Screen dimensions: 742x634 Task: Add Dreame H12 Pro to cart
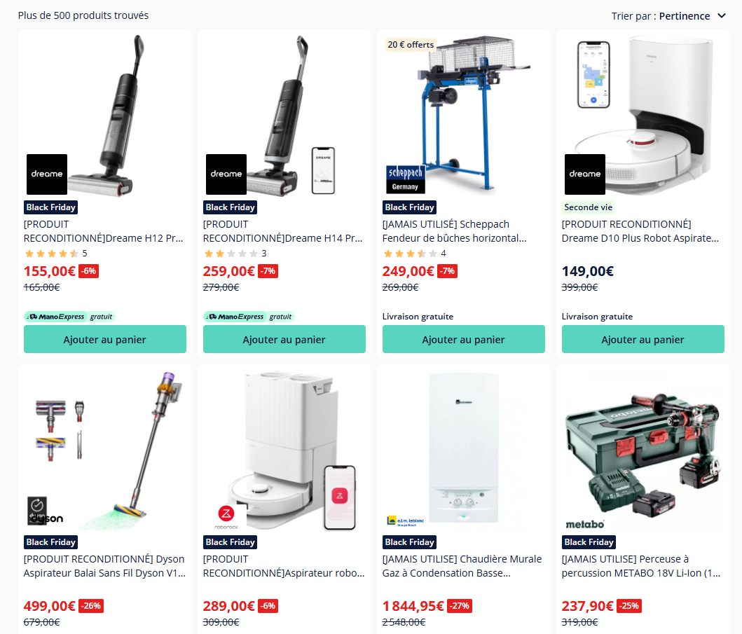pos(104,339)
